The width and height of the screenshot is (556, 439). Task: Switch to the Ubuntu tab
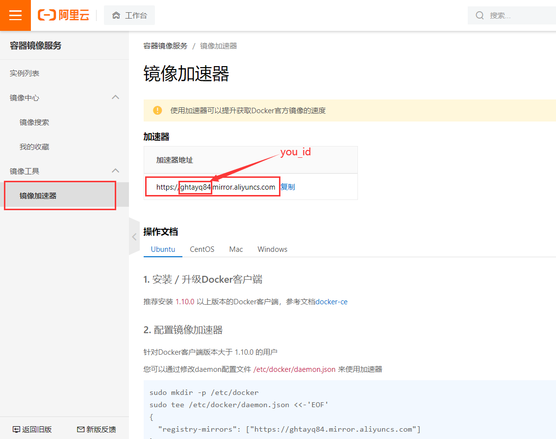coord(163,249)
